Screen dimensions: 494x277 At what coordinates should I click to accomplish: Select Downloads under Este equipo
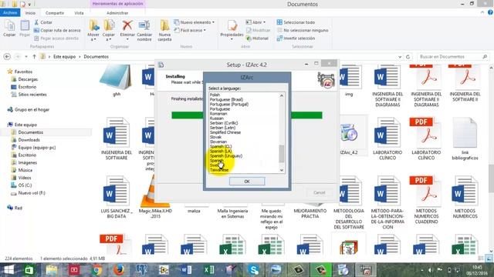click(29, 140)
